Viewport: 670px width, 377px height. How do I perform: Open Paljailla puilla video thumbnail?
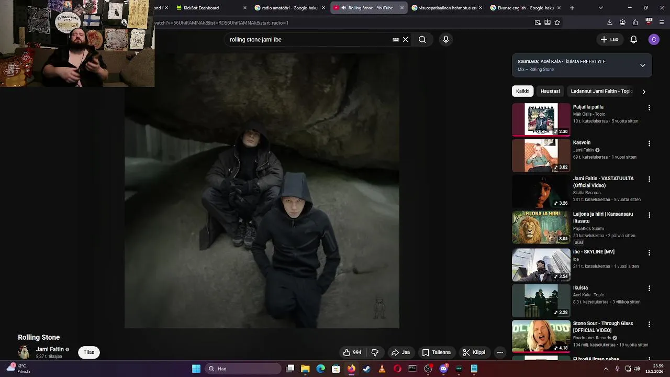541,119
